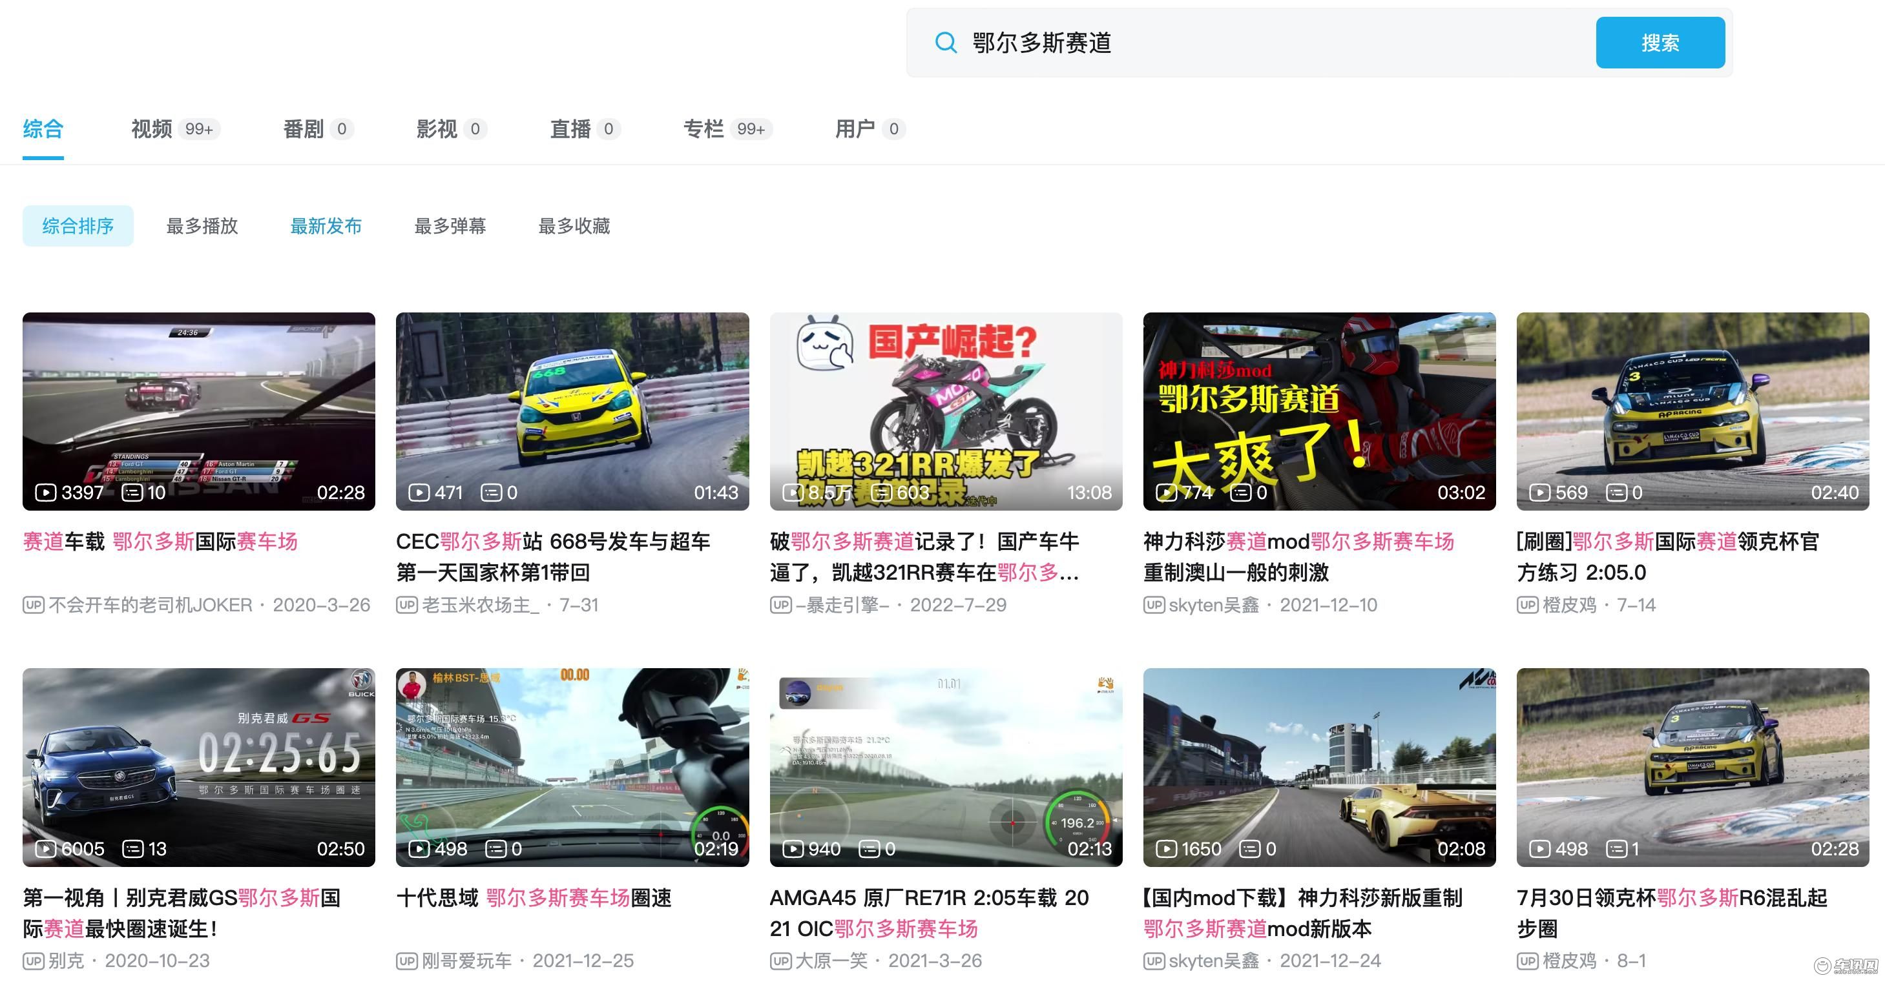Click danmaku icon showing 10
1885x989 pixels.
[132, 493]
